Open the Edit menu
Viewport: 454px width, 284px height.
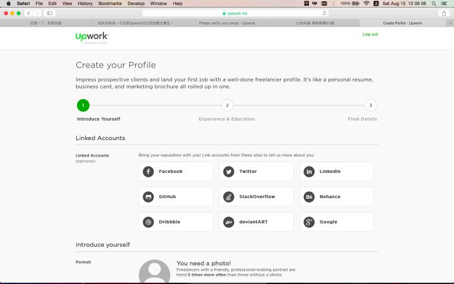click(52, 4)
